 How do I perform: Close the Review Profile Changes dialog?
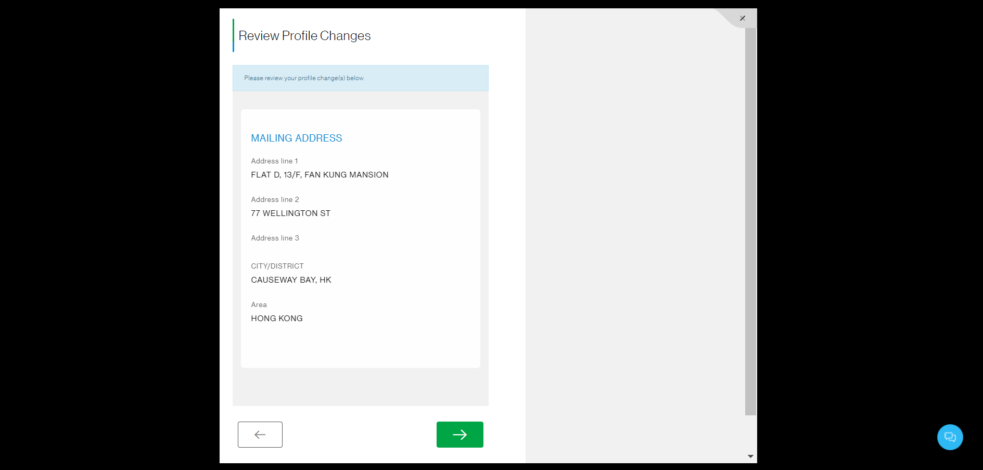pos(743,18)
